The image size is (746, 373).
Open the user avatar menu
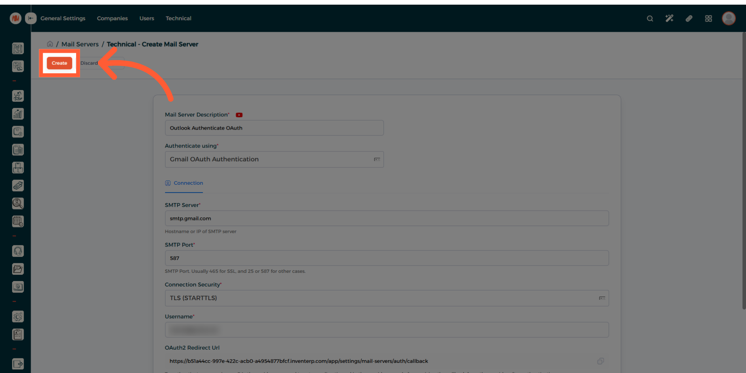(x=729, y=18)
